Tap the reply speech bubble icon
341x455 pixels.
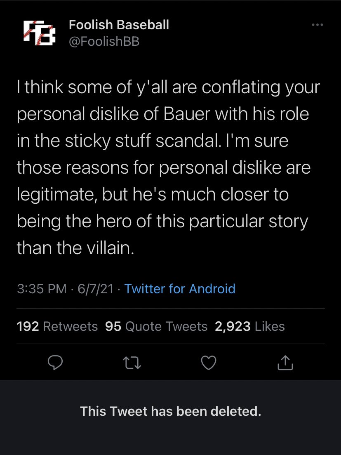[x=55, y=363]
